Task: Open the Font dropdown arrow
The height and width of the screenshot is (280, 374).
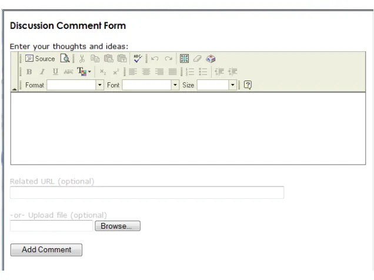Action: [175, 85]
